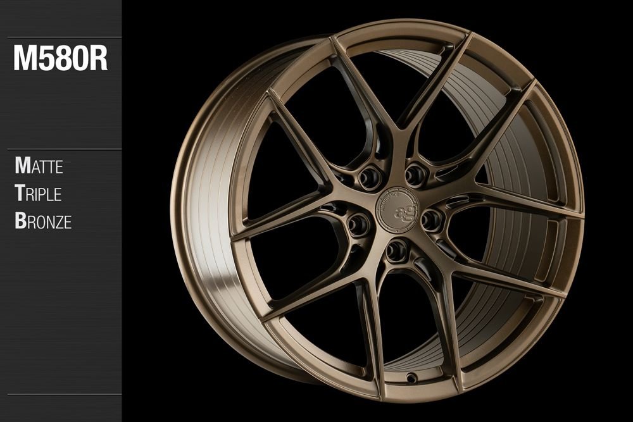Screen dimensions: 633x422
Task: Click the top-right lug bolt hole
Action: [x=415, y=172]
